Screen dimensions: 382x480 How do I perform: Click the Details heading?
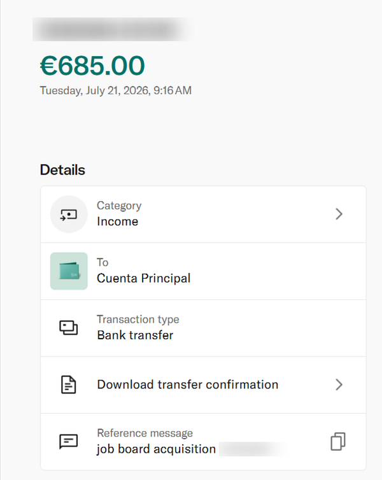coord(62,170)
